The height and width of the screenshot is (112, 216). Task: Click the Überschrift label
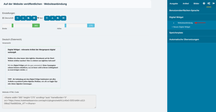pos(9,18)
